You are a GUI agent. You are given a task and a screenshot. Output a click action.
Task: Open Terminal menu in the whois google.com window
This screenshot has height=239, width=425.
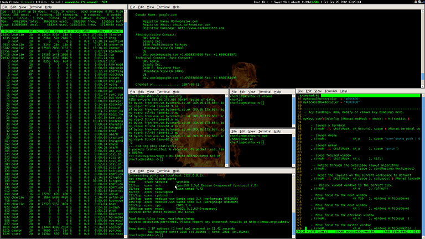pos(163,7)
